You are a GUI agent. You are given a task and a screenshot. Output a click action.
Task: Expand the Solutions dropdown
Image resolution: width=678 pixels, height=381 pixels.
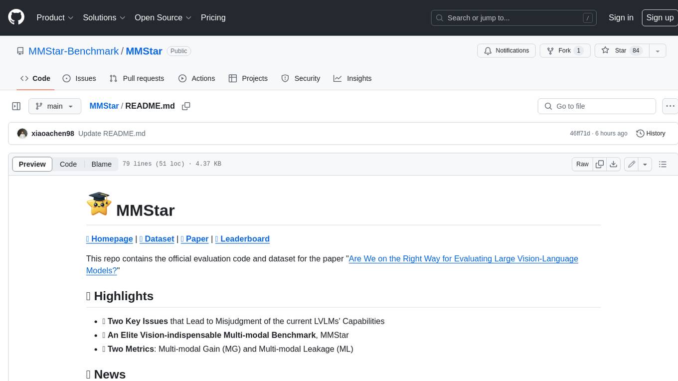click(104, 17)
